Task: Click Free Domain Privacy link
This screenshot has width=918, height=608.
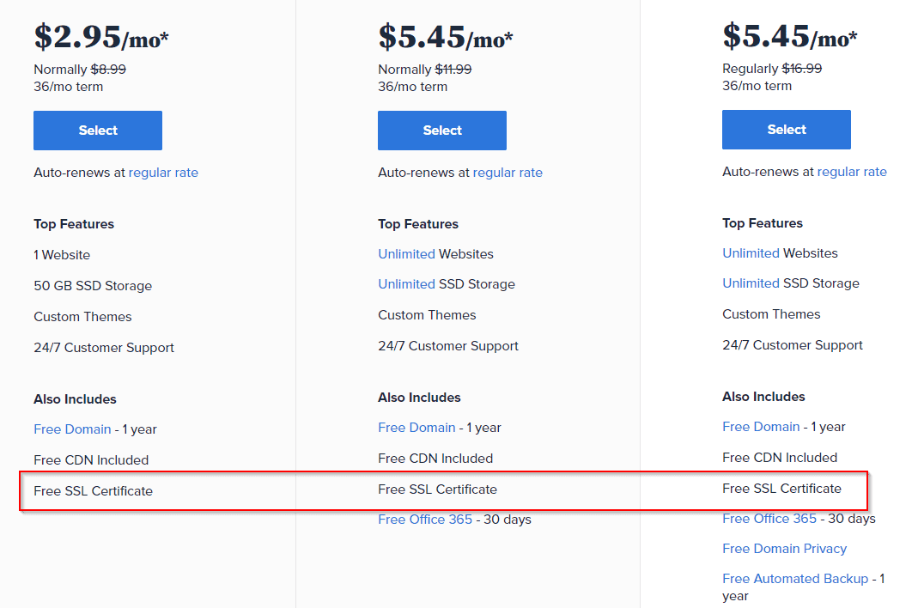Action: point(784,549)
